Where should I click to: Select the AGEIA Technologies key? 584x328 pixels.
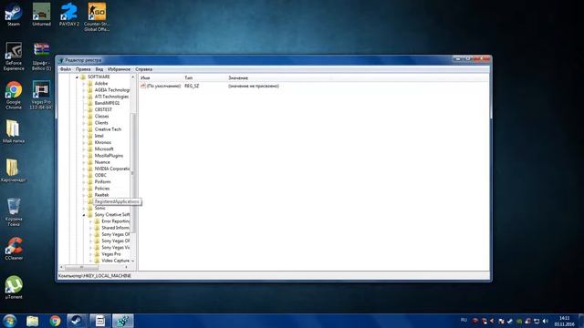tap(111, 90)
